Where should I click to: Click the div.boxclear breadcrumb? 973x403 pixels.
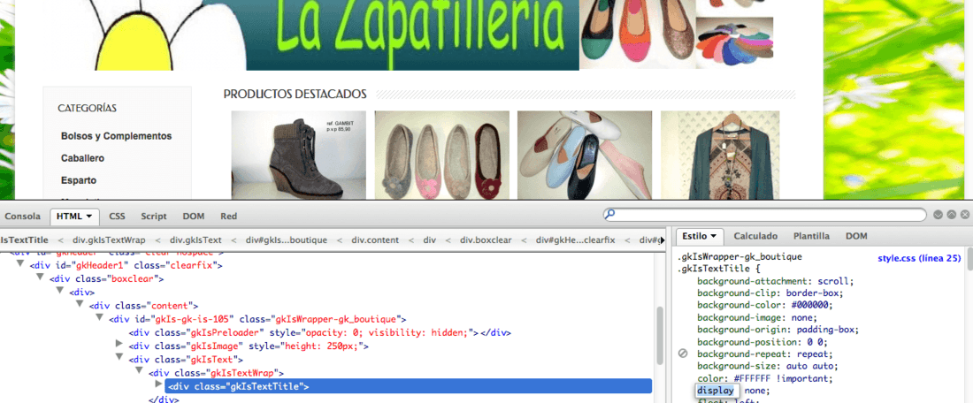(x=485, y=240)
